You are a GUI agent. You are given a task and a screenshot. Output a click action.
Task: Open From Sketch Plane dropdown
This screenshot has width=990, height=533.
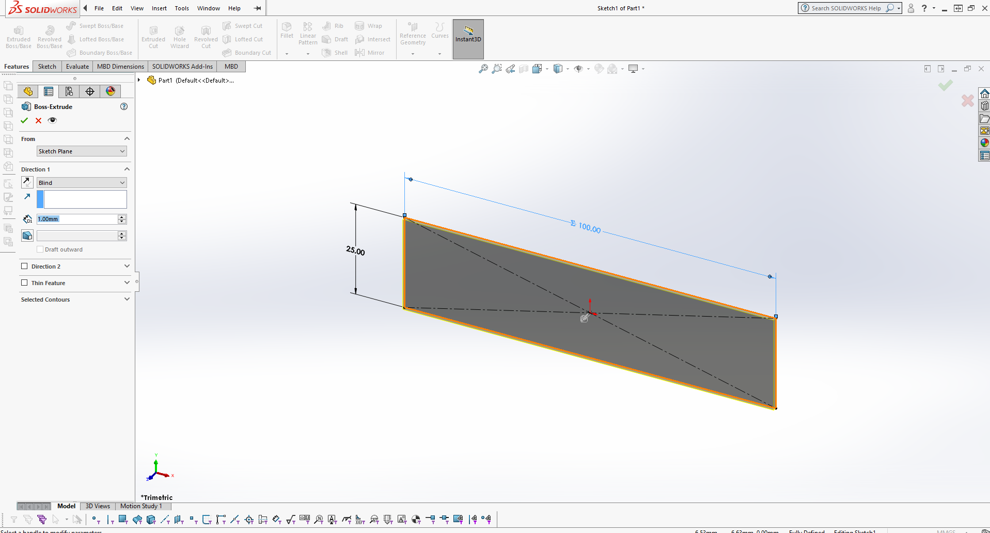82,151
